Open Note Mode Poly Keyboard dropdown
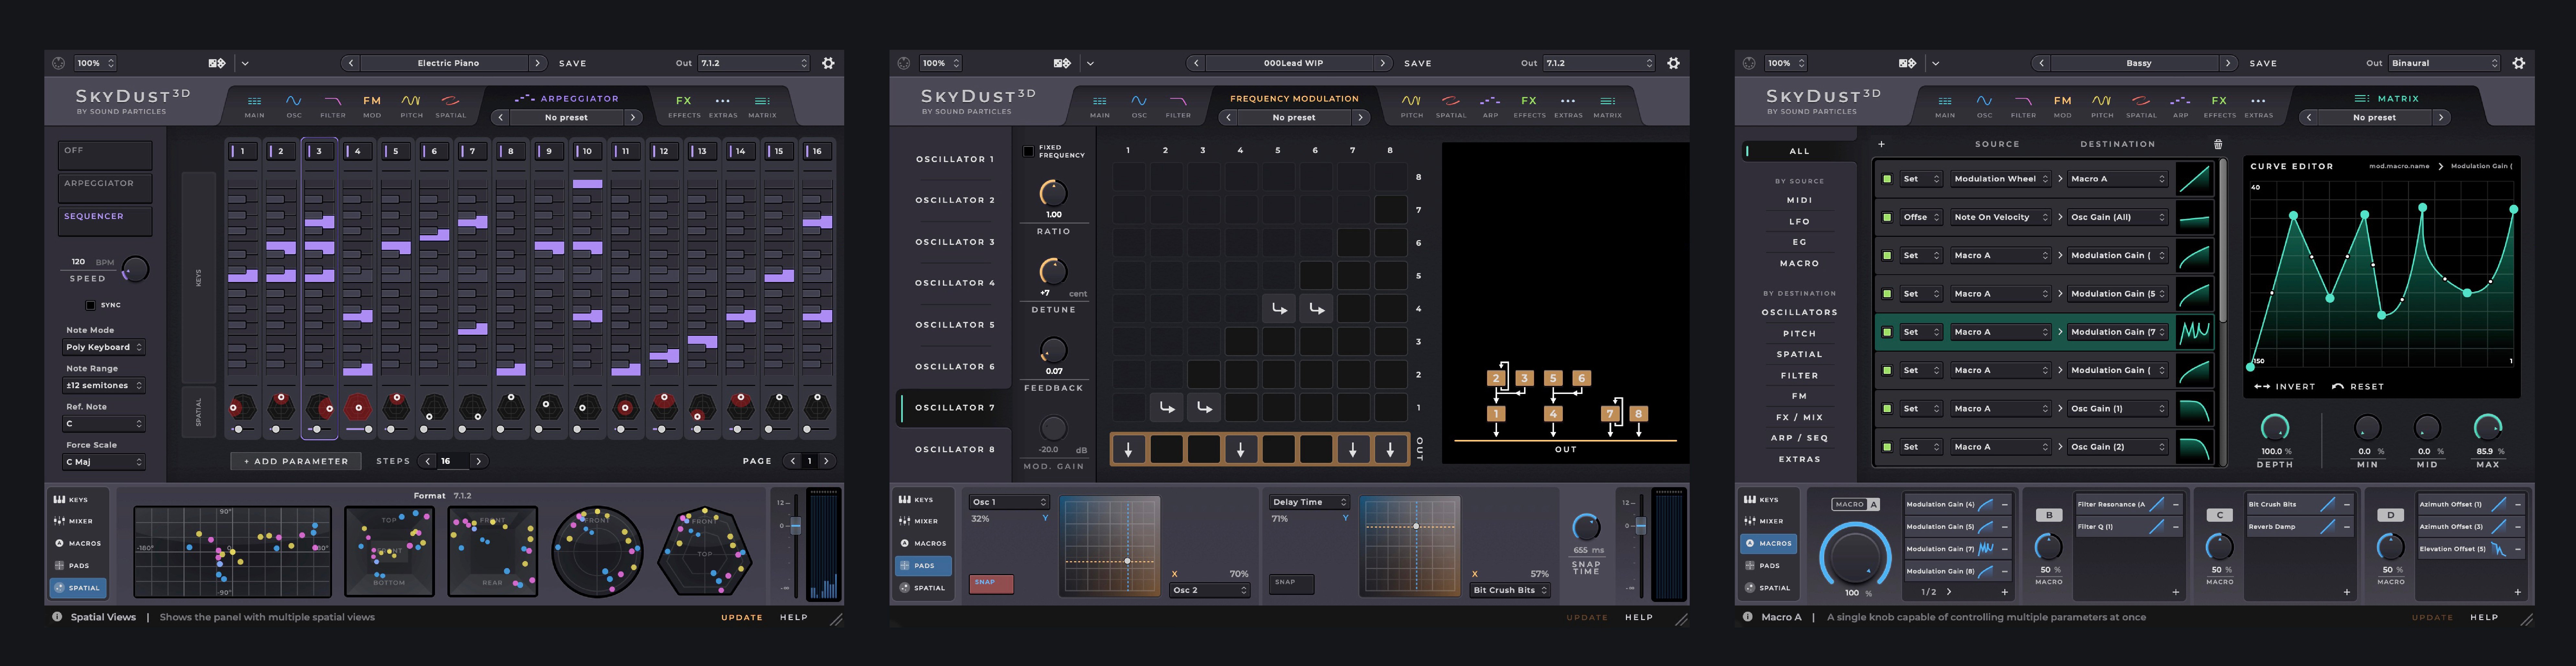 pyautogui.click(x=104, y=347)
